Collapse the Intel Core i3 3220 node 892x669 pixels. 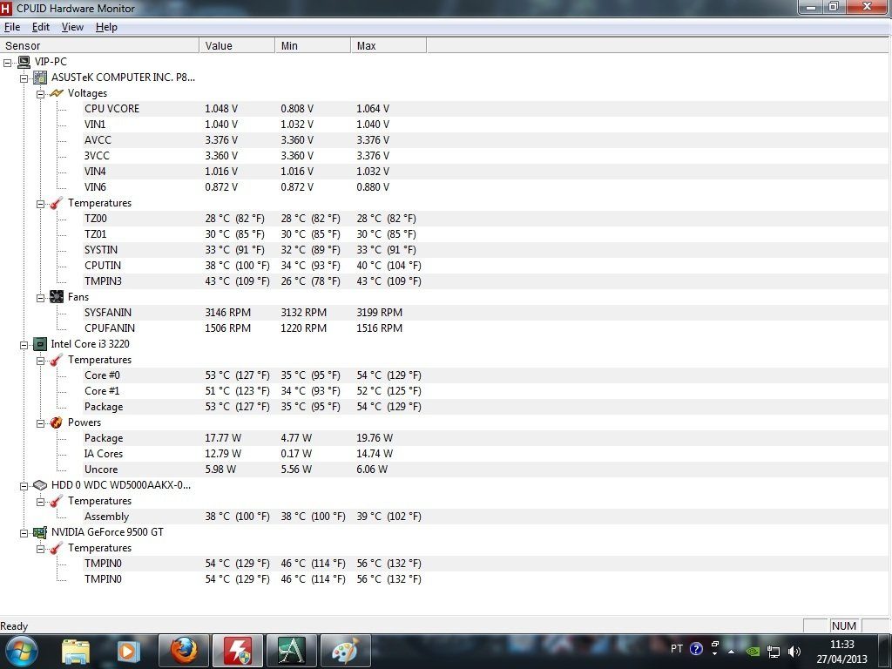[24, 345]
